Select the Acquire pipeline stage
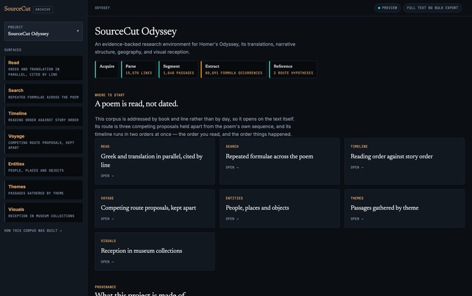 pyautogui.click(x=107, y=70)
